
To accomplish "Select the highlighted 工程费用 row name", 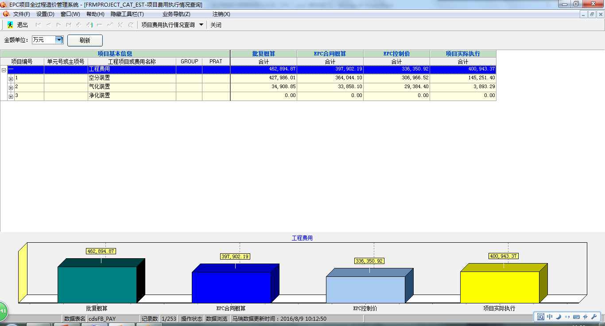I will click(100, 69).
